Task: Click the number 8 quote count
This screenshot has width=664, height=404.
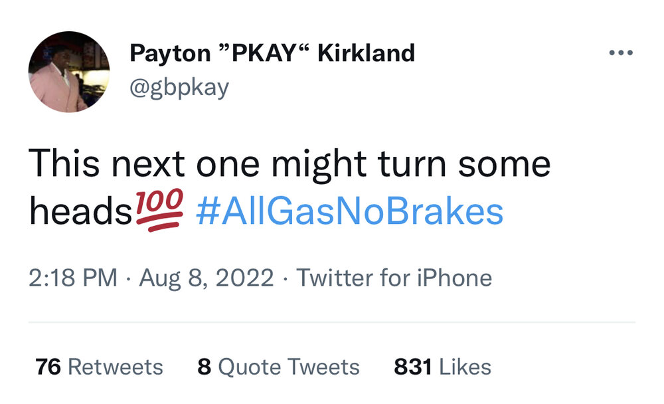Action: point(204,367)
